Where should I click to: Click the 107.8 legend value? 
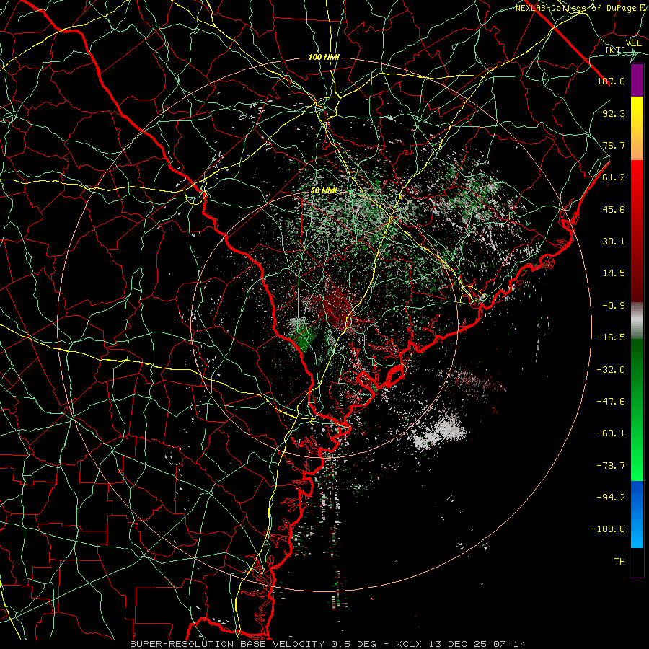[x=611, y=81]
